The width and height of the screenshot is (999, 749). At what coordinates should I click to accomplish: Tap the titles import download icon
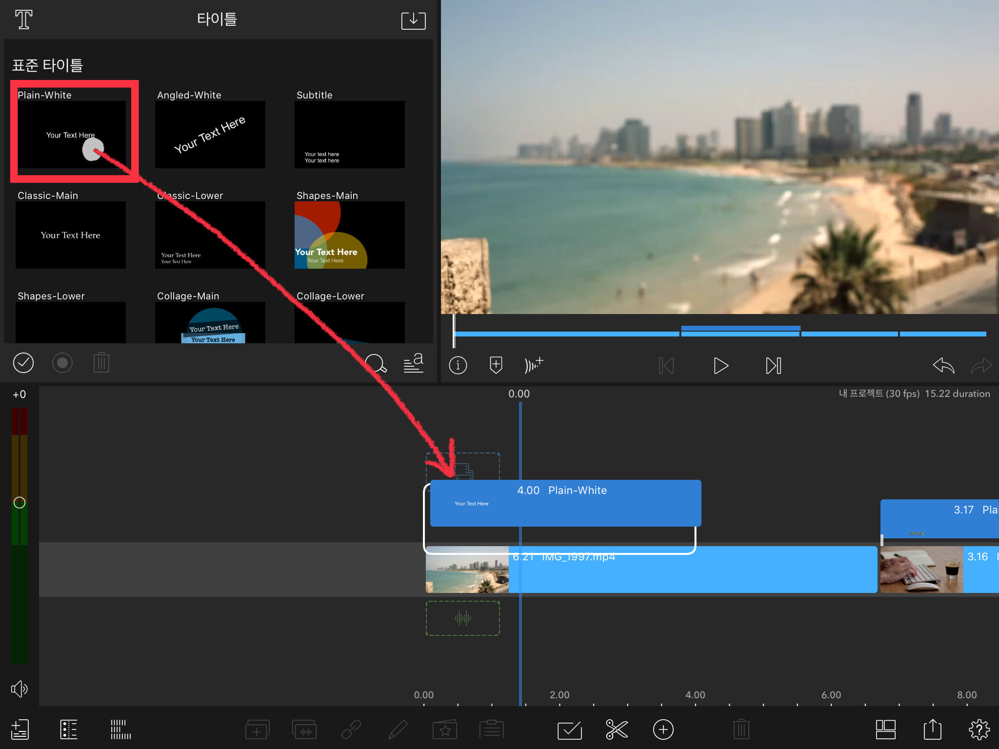click(x=413, y=20)
